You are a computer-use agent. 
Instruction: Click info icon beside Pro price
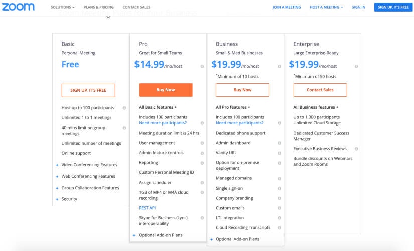point(202,66)
